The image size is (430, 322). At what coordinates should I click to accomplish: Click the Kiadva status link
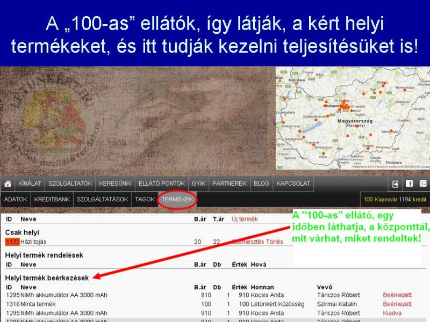tap(392, 313)
